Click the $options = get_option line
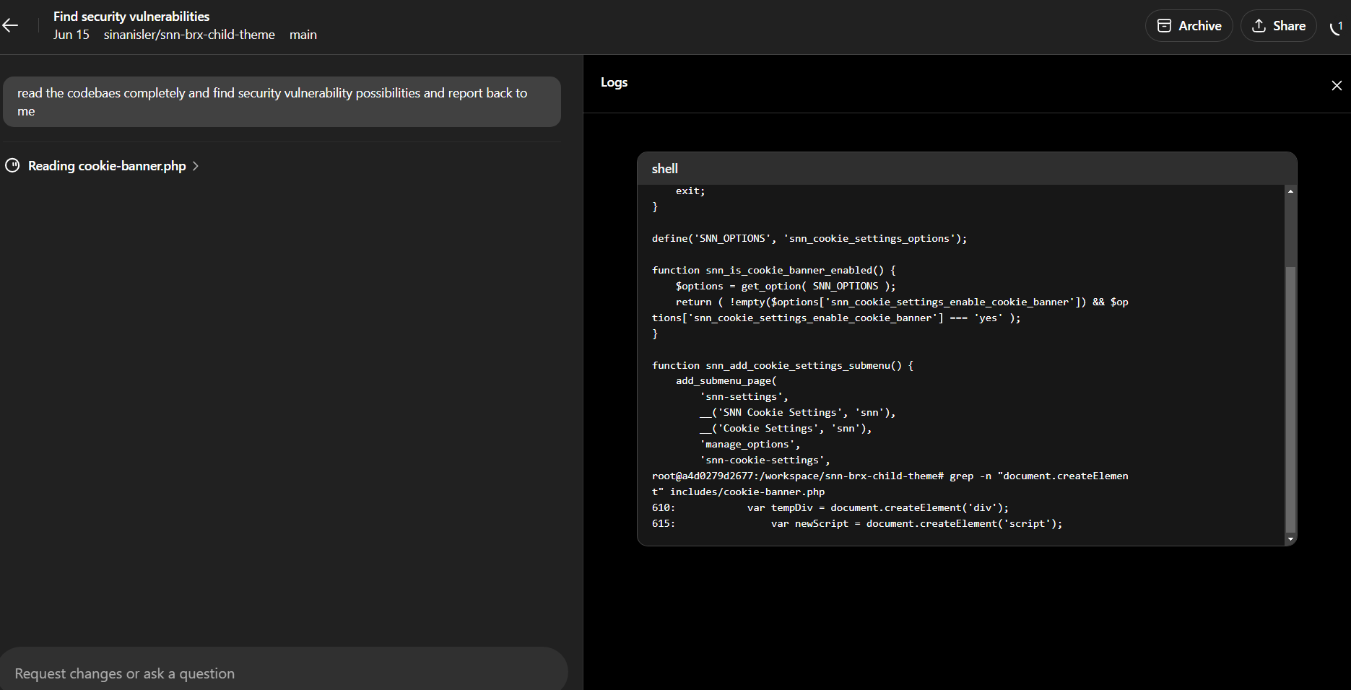This screenshot has height=690, width=1351. [x=786, y=286]
